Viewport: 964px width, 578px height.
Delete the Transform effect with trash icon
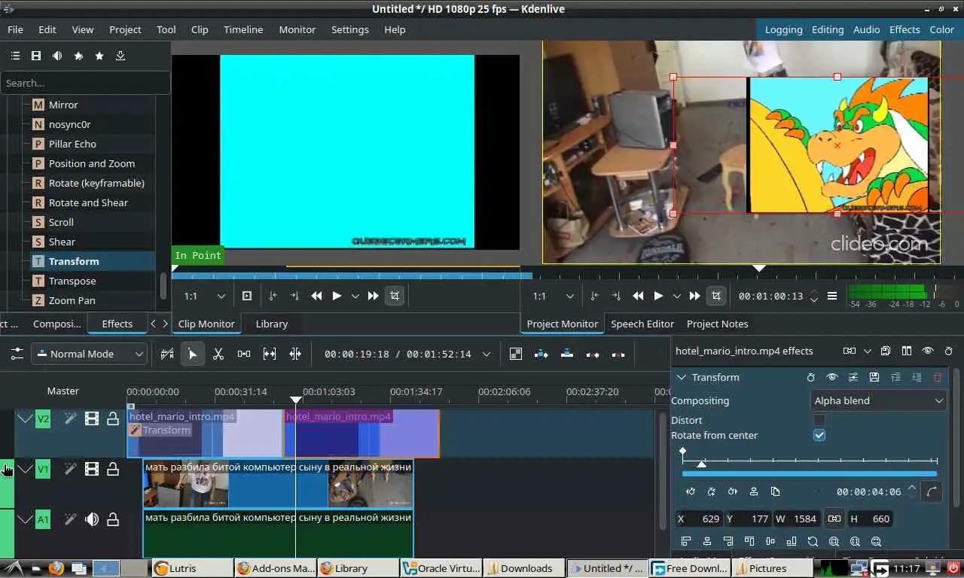[x=938, y=377]
